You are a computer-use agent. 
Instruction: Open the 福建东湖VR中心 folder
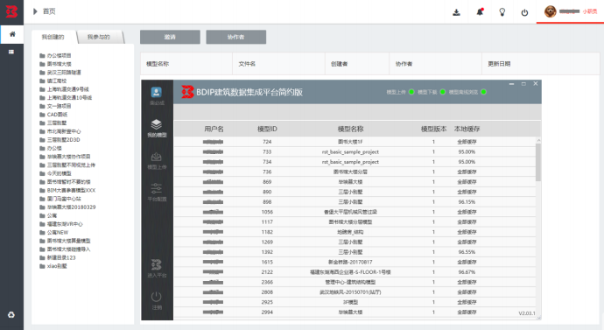pos(61,224)
